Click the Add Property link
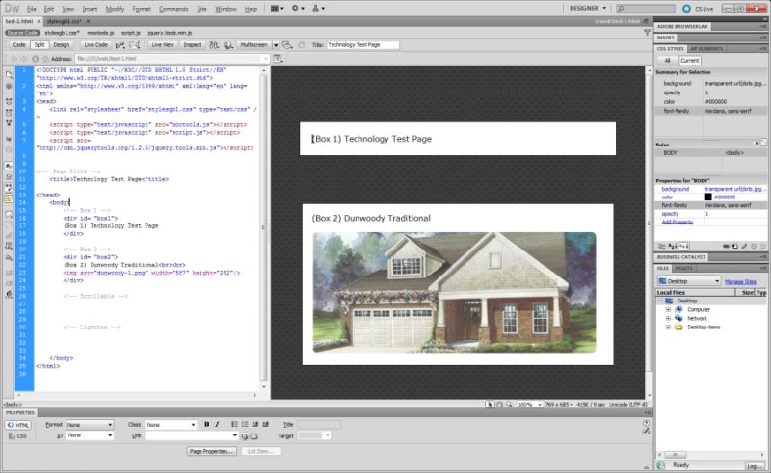Image resolution: width=771 pixels, height=473 pixels. click(678, 223)
